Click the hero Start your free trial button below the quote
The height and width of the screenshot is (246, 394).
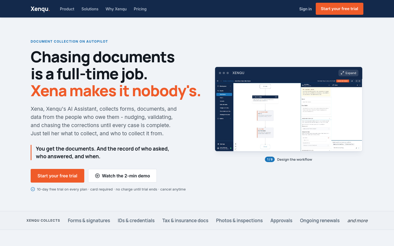pyautogui.click(x=57, y=176)
